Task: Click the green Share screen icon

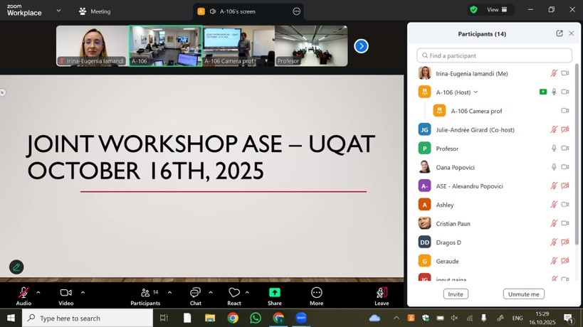Action: point(275,293)
